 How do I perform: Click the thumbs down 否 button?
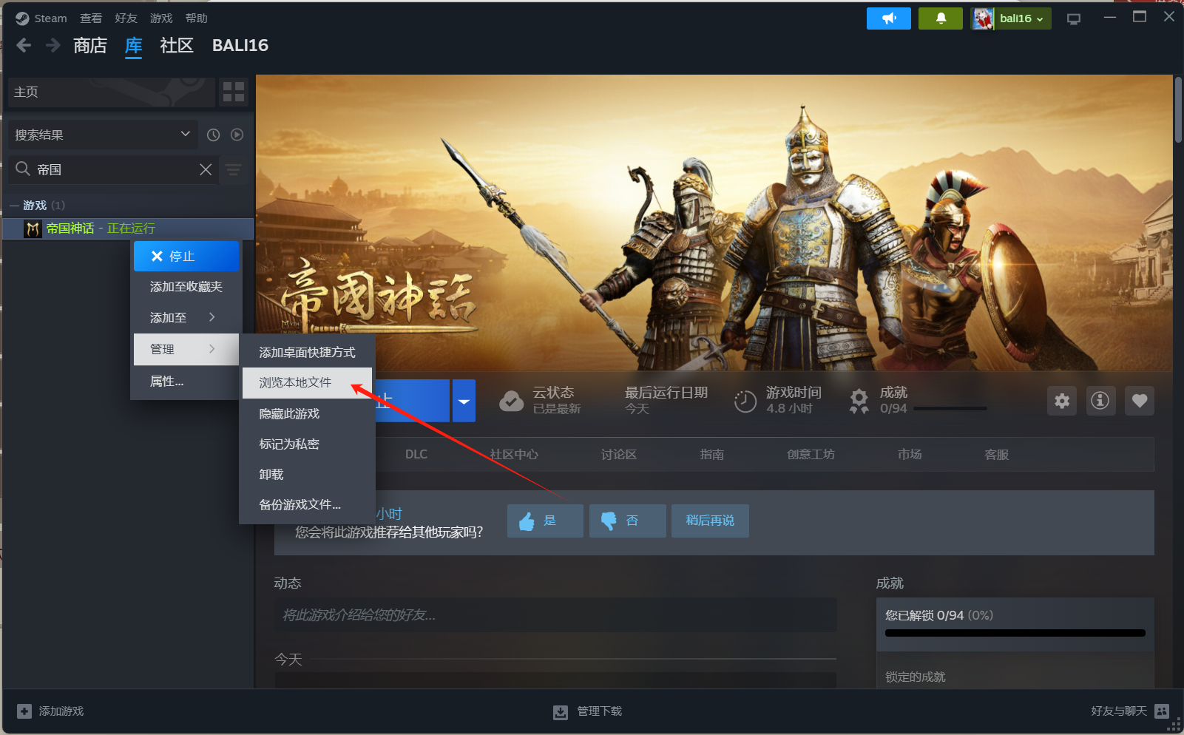coord(627,521)
